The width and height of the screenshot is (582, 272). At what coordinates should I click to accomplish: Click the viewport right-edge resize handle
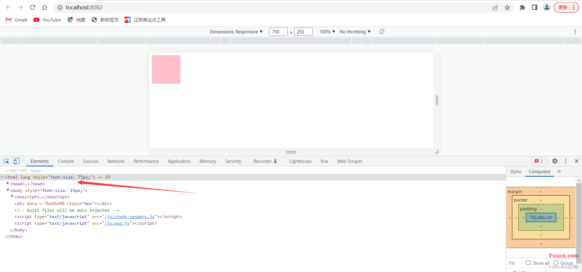[437, 100]
